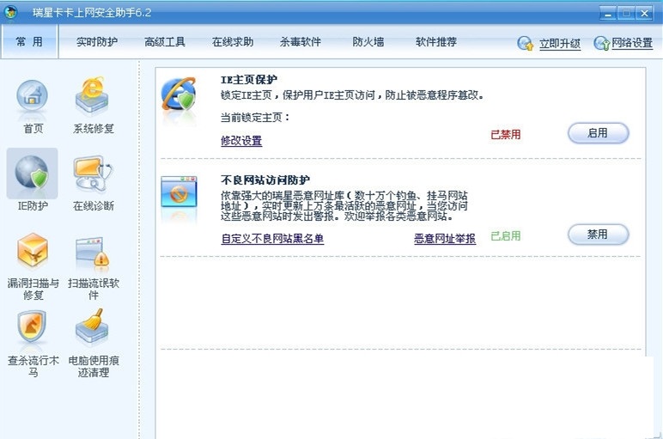This screenshot has width=663, height=439.
Task: Click the 当前锁定主页： label
Action: coord(256,117)
